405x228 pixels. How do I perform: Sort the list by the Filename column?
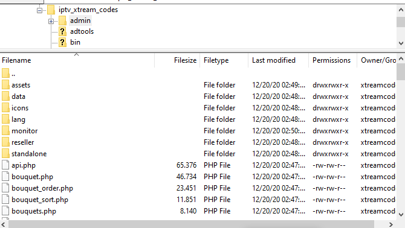(x=77, y=60)
